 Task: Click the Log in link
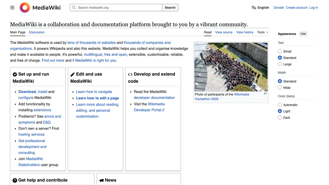tap(314, 7)
